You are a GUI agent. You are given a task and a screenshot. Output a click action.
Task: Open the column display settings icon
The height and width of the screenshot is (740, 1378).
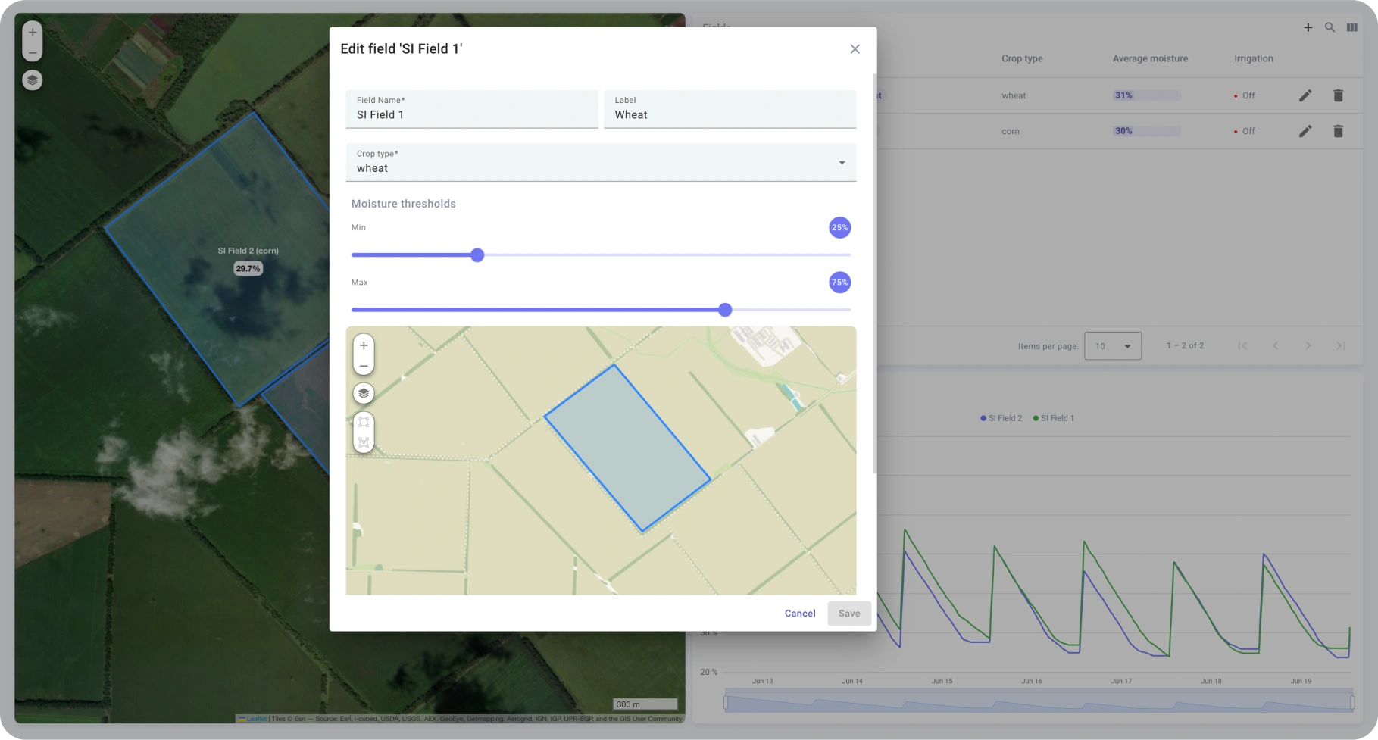coord(1351,27)
